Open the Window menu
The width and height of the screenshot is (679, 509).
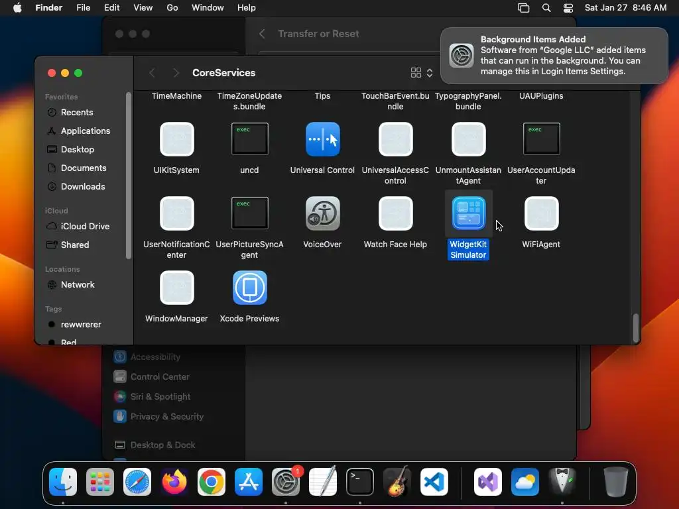pyautogui.click(x=208, y=8)
